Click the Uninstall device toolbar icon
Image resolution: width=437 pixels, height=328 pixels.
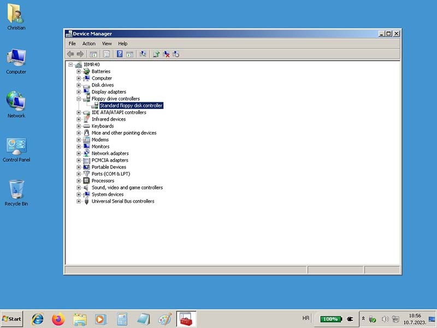(166, 54)
